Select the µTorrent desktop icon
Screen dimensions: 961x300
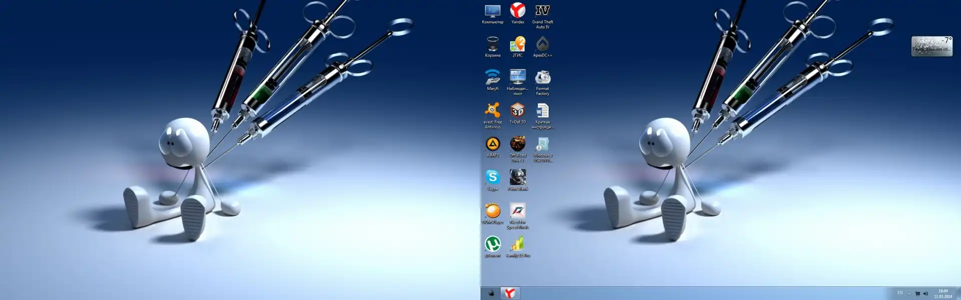(493, 244)
